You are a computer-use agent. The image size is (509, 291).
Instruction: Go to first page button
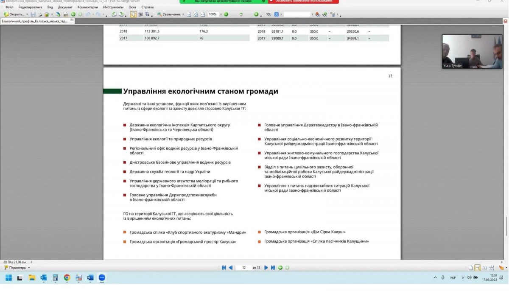[224, 268]
